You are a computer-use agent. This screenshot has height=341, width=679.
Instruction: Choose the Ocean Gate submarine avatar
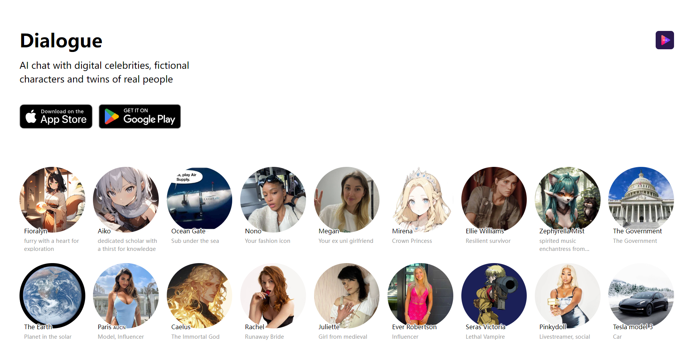(x=200, y=200)
